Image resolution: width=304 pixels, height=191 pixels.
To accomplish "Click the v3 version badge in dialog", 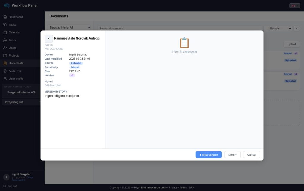I will click(72, 76).
